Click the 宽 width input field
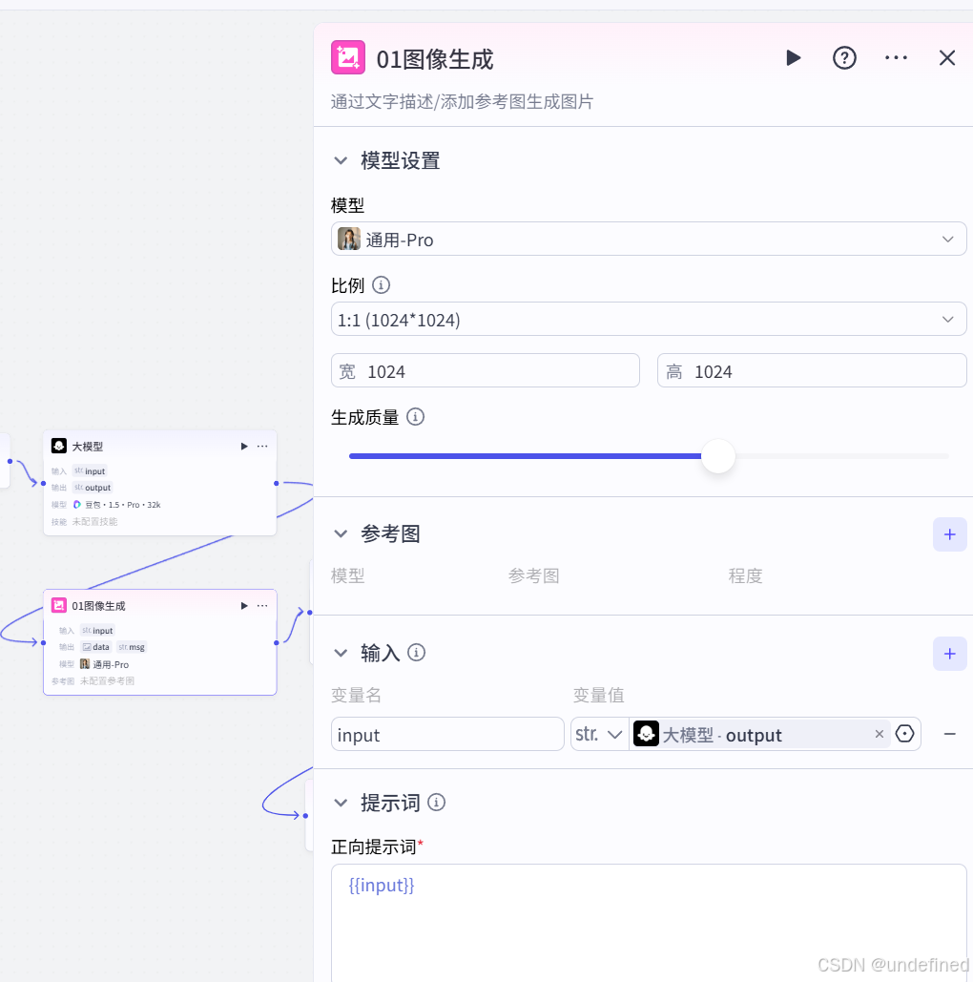This screenshot has height=982, width=973. coord(486,370)
